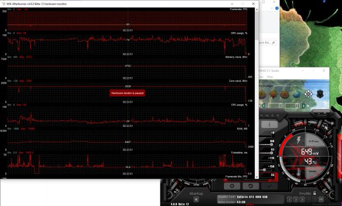Click the 'Hardware monitor is paused' label

[x=127, y=93]
